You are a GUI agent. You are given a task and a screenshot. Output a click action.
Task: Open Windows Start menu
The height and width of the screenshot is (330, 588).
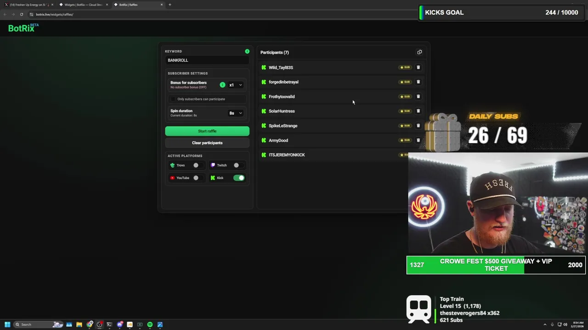click(7, 324)
